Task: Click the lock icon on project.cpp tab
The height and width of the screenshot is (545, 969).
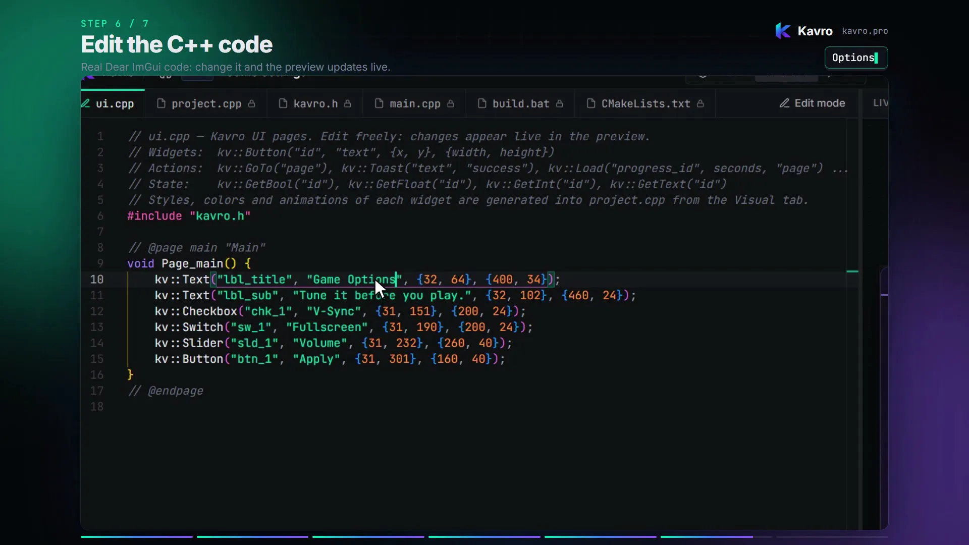Action: click(251, 103)
